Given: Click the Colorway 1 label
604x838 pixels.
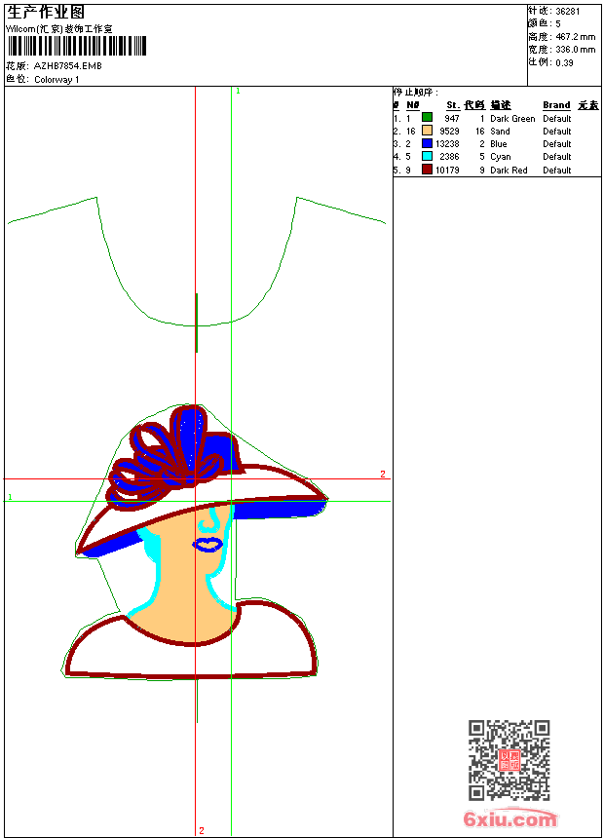Looking at the screenshot, I should coord(57,79).
